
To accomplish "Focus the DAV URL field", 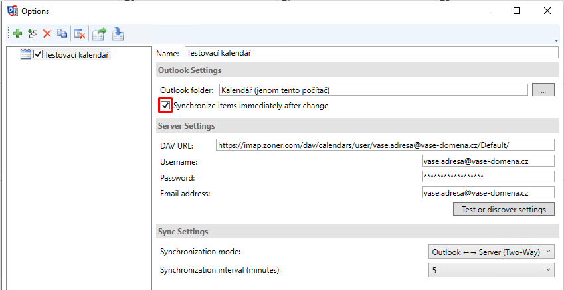I will [385, 145].
